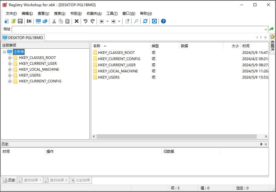Switch to the 查找结果 1 tab
This screenshot has width=276, height=192.
(30, 180)
